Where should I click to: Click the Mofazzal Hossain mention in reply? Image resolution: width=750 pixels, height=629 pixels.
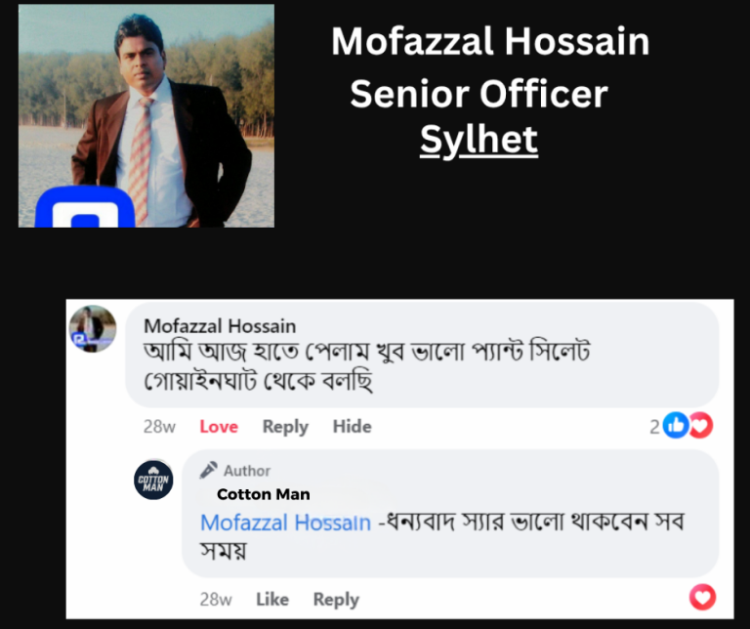(285, 523)
